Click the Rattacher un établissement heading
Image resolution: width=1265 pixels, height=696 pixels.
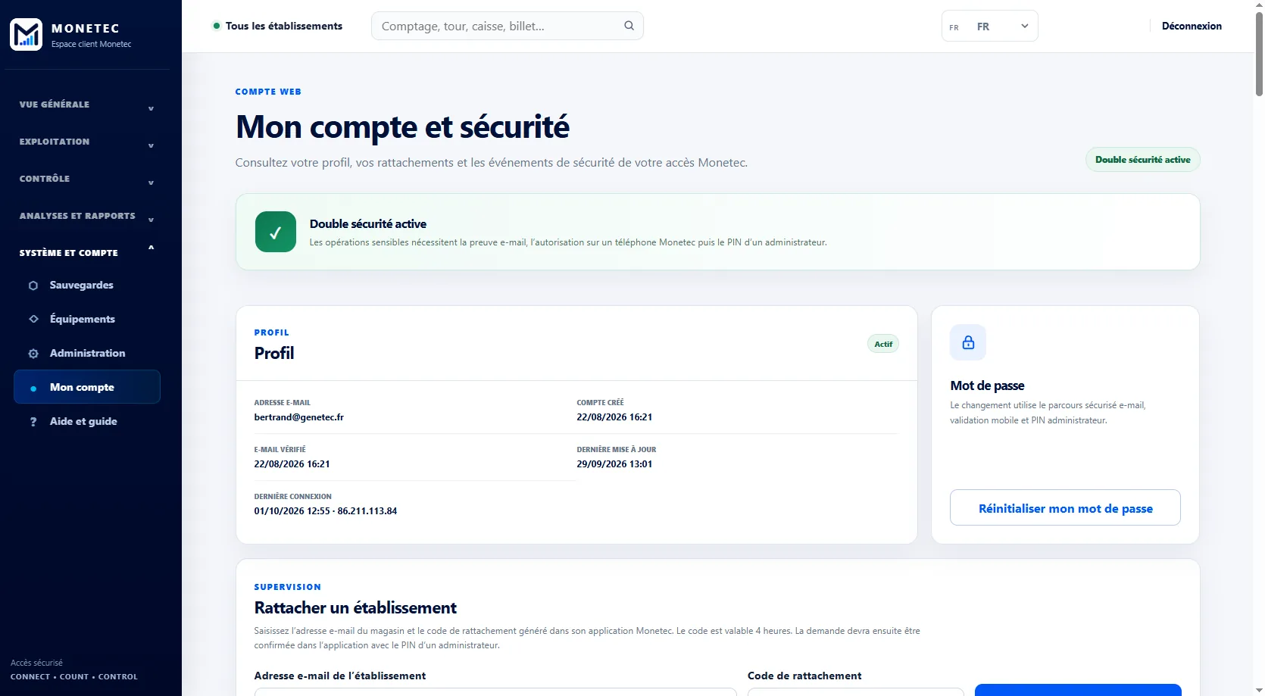tap(355, 607)
